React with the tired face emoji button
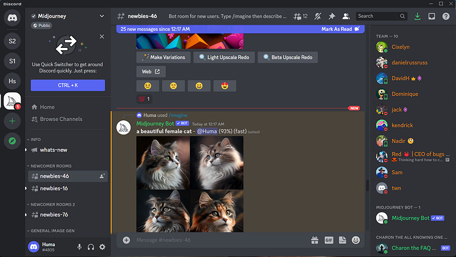 point(148,86)
